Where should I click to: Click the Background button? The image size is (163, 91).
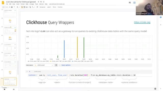tap(43, 7)
